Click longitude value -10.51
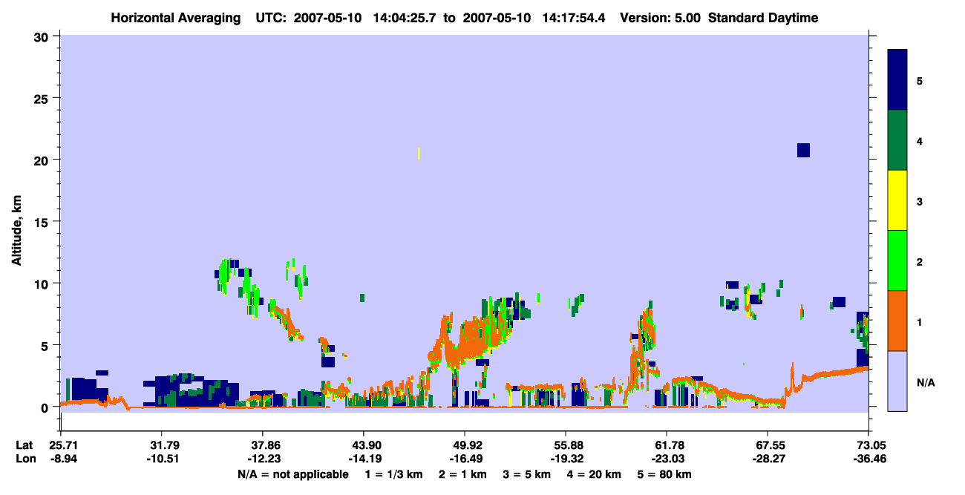This screenshot has width=965, height=495. click(161, 459)
